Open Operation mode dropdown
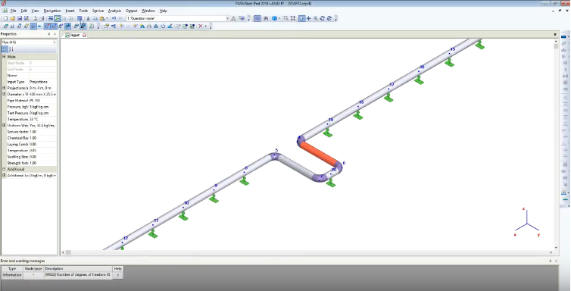 (228, 18)
